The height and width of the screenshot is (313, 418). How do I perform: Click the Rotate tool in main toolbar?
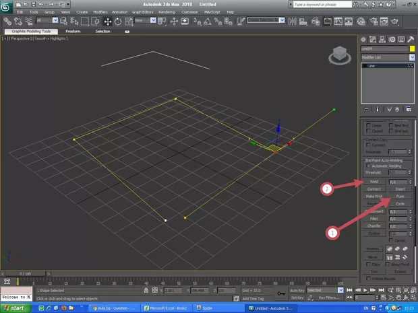coord(118,21)
